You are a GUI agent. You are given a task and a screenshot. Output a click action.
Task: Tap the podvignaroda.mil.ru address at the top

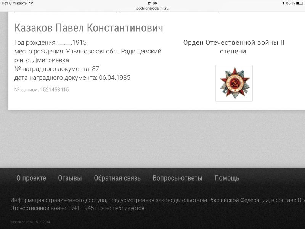tap(152, 8)
